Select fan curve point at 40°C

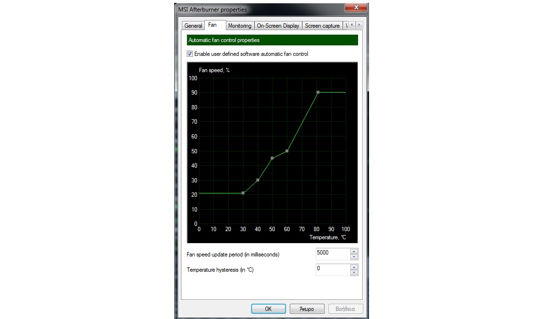(258, 180)
